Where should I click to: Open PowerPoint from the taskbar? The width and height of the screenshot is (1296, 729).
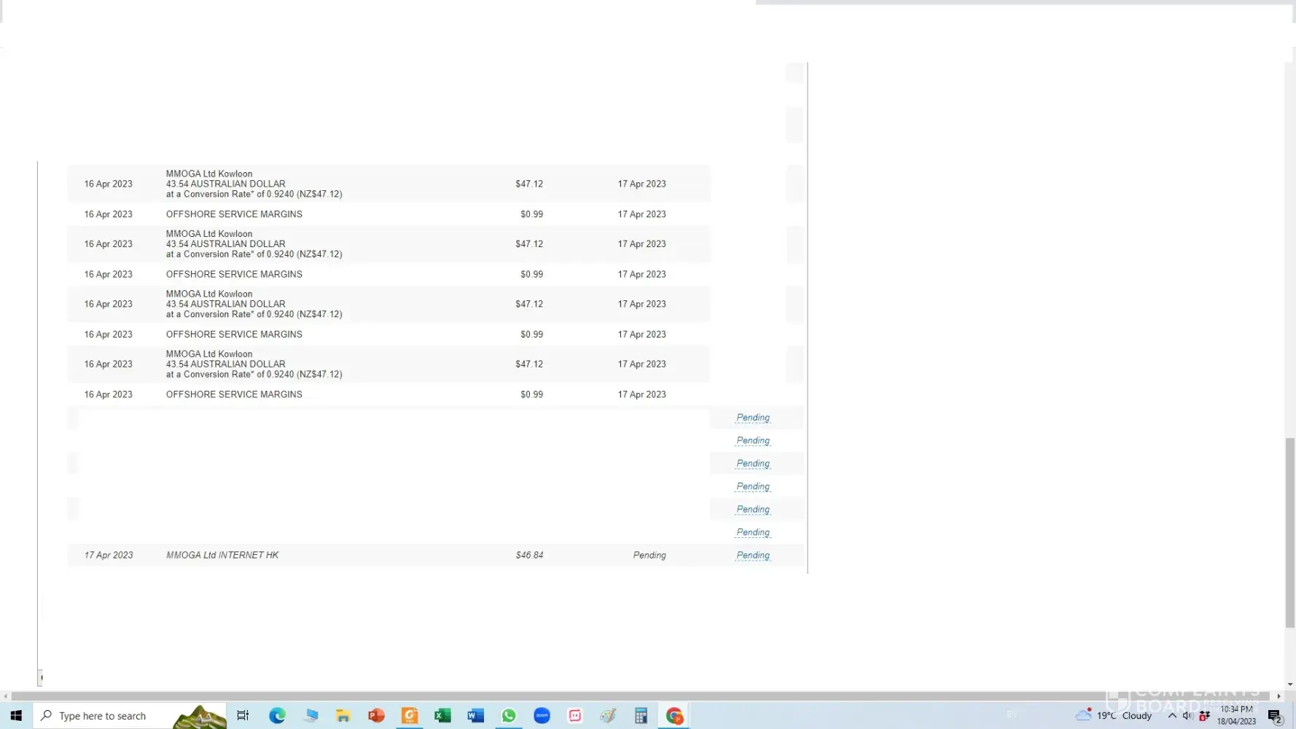[376, 716]
